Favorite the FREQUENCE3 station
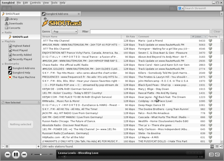 click(210, 77)
